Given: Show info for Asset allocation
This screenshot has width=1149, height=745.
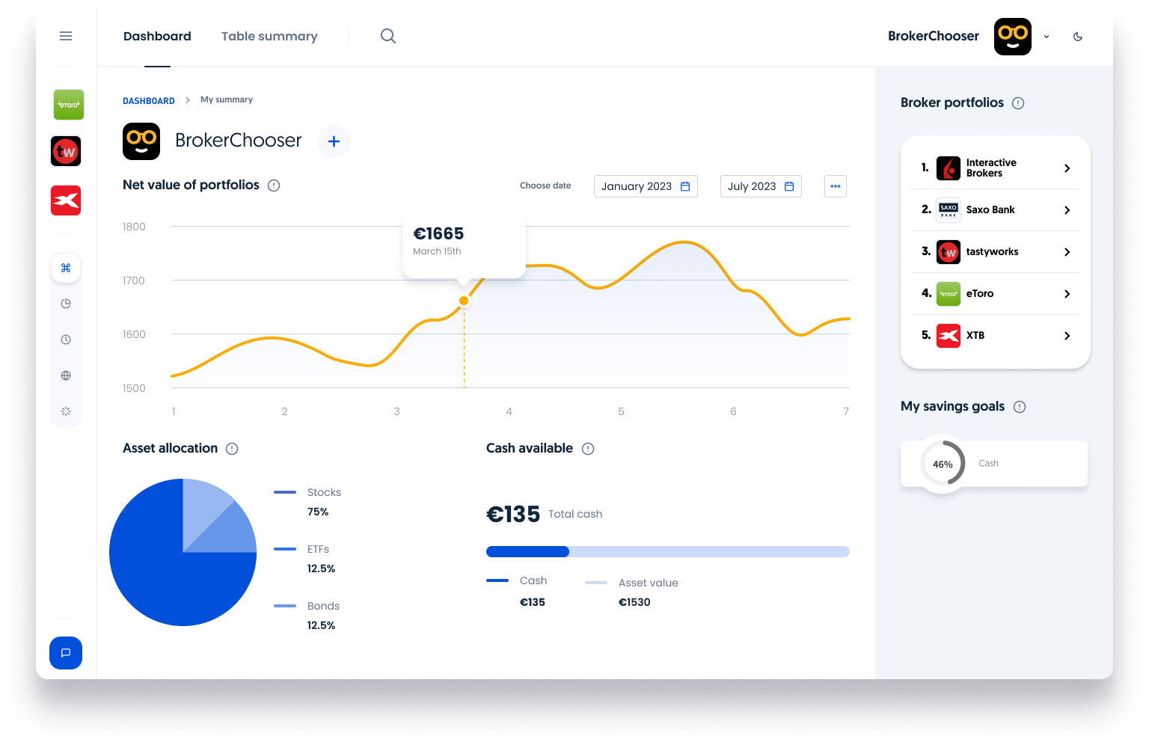Looking at the screenshot, I should (x=232, y=449).
